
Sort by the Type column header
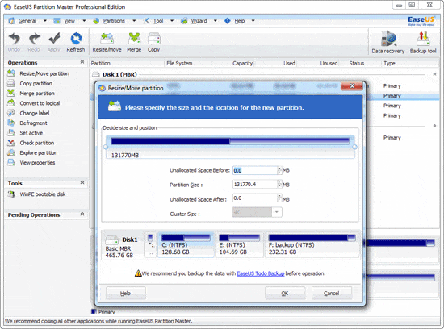tap(389, 64)
